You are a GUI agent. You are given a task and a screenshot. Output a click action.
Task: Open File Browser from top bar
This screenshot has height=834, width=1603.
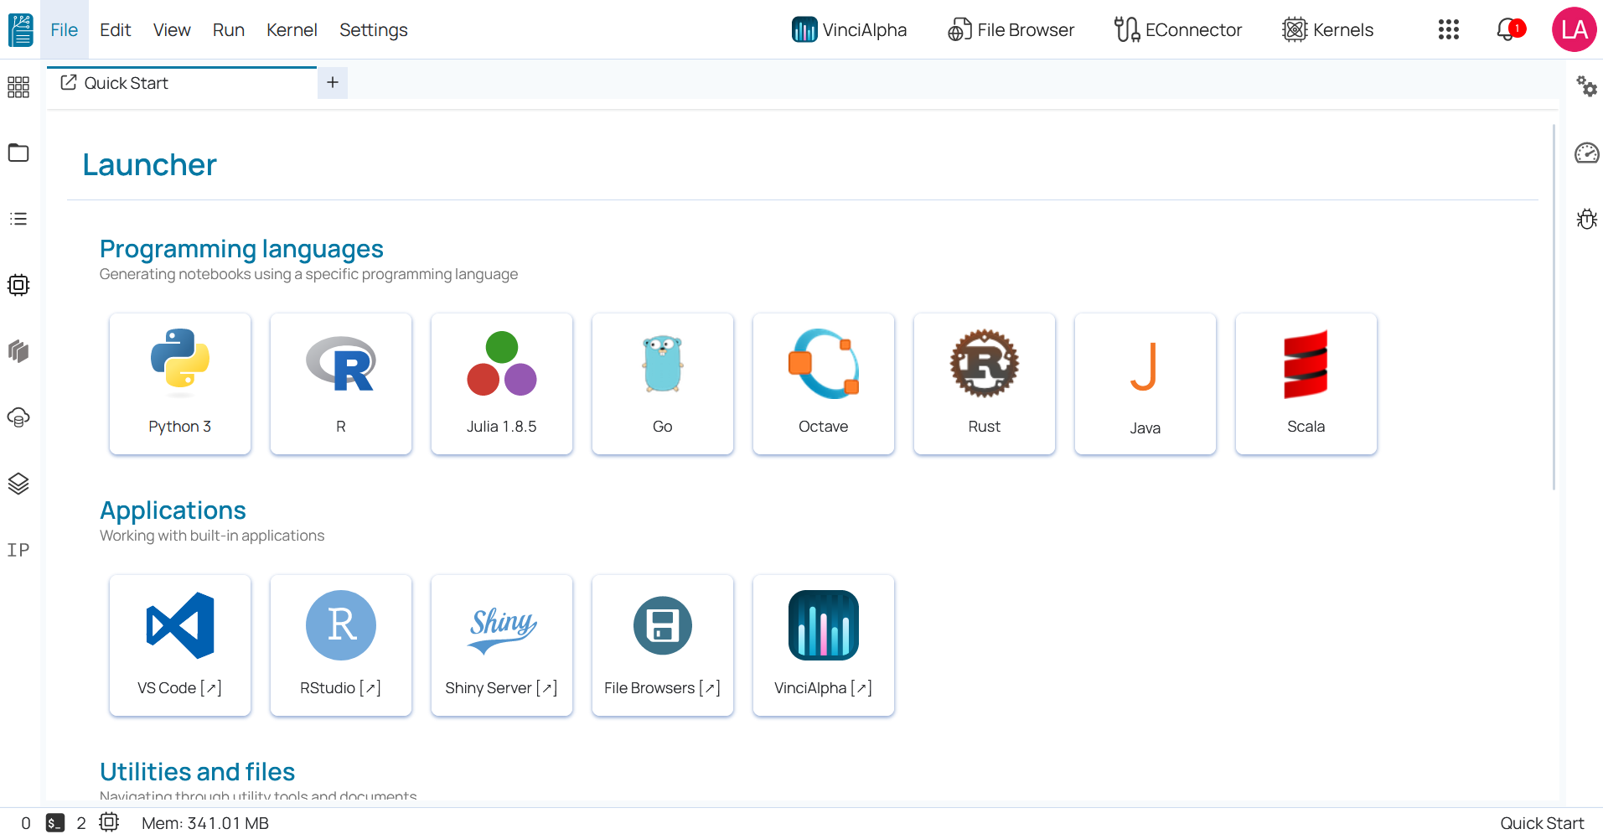pyautogui.click(x=1011, y=30)
